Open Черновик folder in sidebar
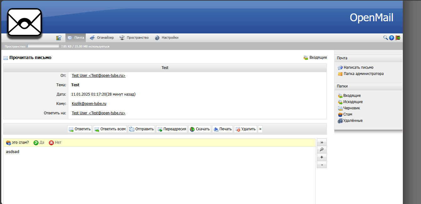Viewport: 421px width, 204px height. [x=349, y=108]
